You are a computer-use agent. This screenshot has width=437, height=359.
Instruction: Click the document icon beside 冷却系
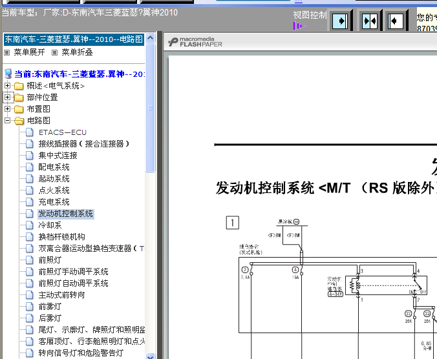[x=30, y=225]
